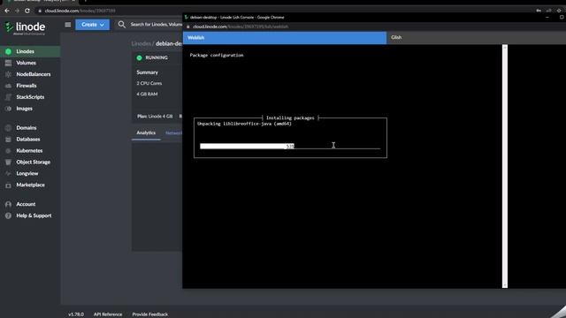Click the Kubernetes icon
This screenshot has width=566, height=318.
pos(8,151)
